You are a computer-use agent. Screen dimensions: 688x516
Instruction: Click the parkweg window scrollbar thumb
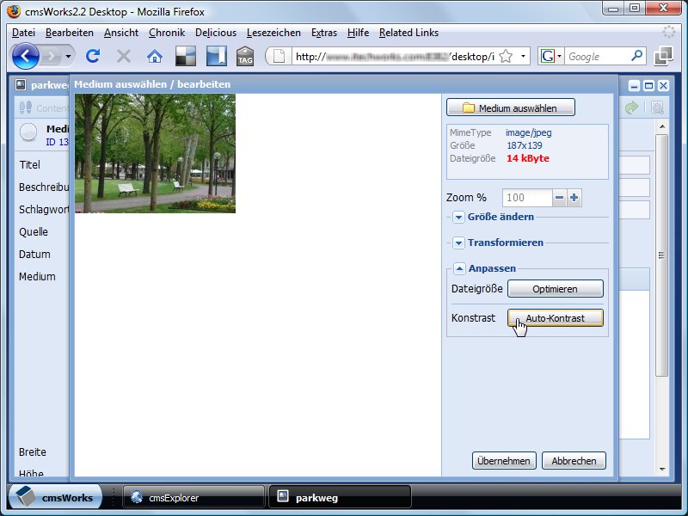tap(661, 255)
